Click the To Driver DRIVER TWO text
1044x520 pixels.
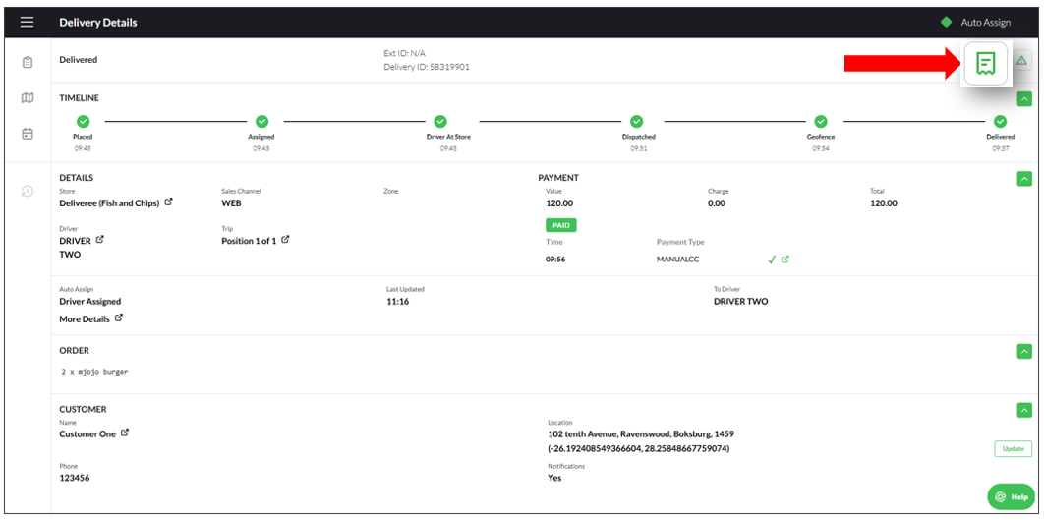tap(740, 301)
